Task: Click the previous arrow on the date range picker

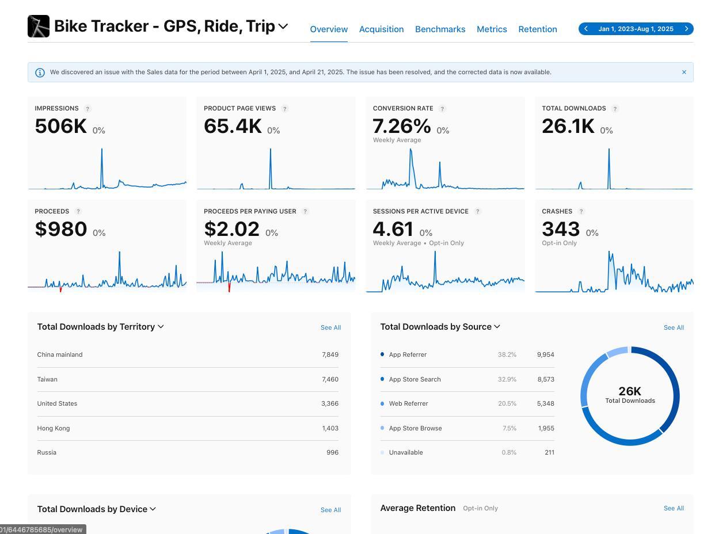Action: 585,28
